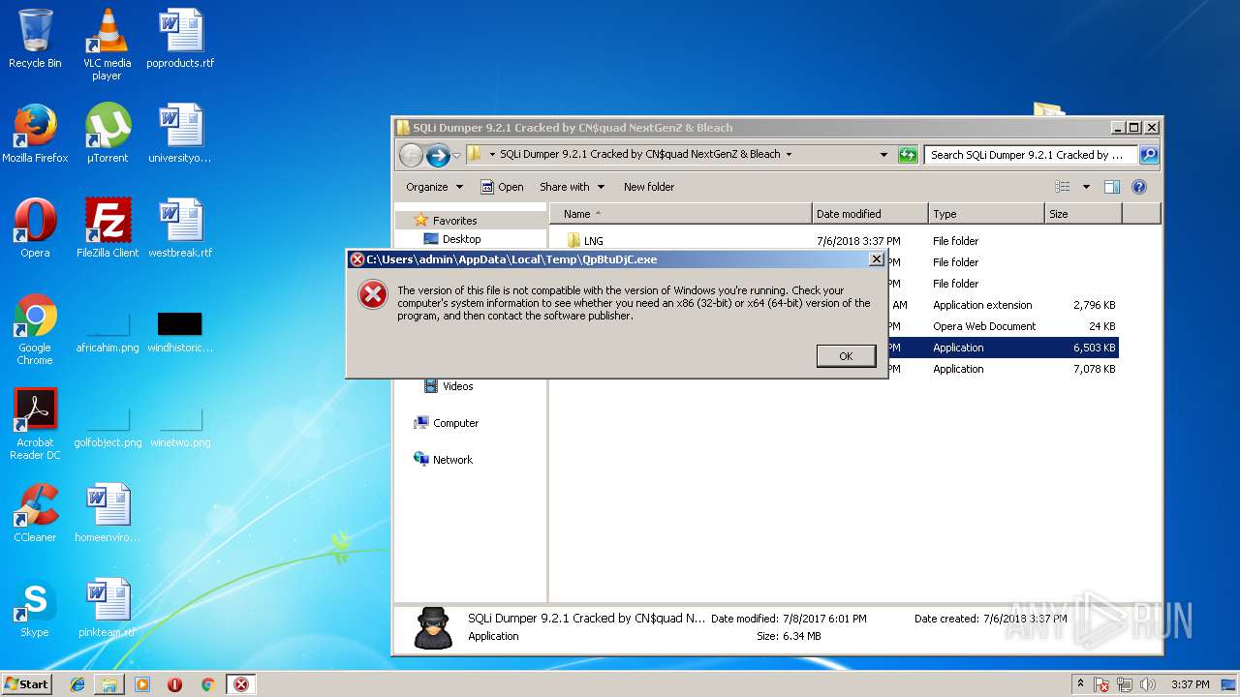Image resolution: width=1240 pixels, height=697 pixels.
Task: Select homeenviro... document icon
Action: 107,513
